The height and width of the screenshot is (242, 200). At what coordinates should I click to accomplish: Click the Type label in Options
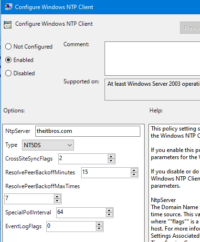(11, 145)
